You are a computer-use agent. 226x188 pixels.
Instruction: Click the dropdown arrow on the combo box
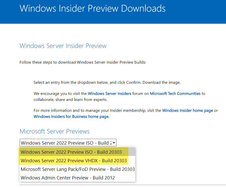point(114,143)
